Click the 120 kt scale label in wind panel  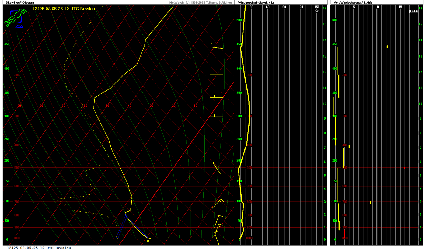[300, 7]
